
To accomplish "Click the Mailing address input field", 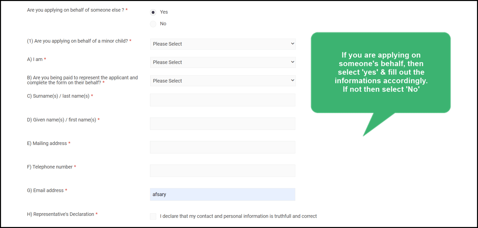I will [x=223, y=147].
